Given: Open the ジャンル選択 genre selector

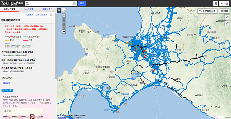Looking at the screenshot, I should (x=42, y=15).
